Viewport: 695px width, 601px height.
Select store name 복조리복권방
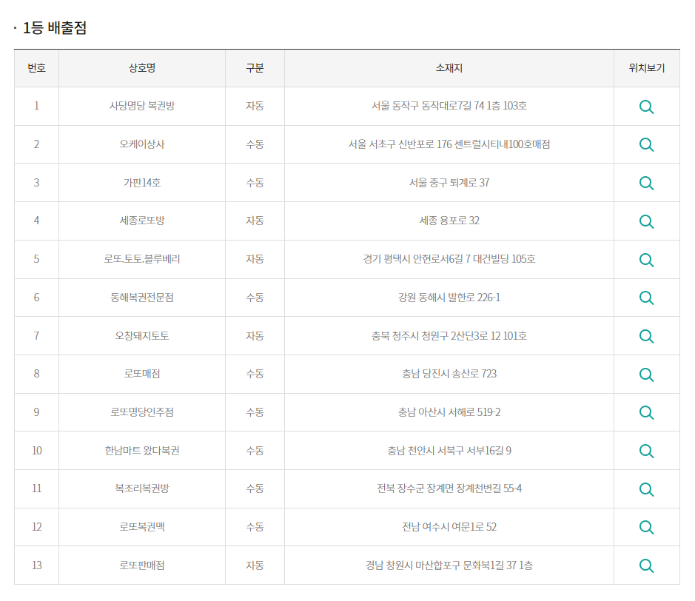pos(142,488)
